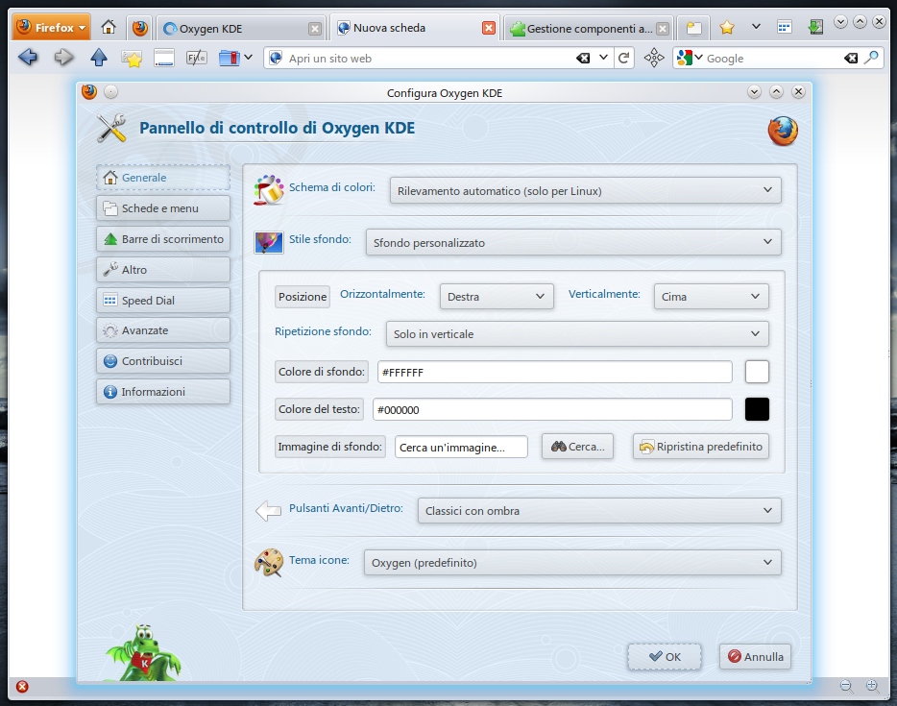Image resolution: width=897 pixels, height=706 pixels.
Task: Click the Cerca un'immagine text field
Action: coord(461,447)
